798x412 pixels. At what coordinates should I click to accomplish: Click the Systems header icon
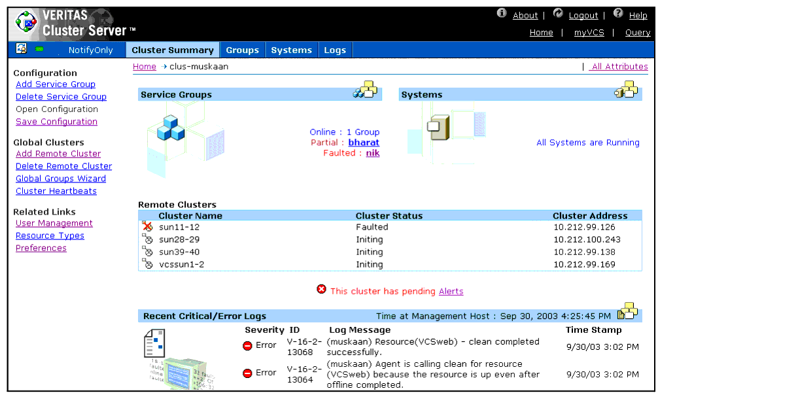626,90
